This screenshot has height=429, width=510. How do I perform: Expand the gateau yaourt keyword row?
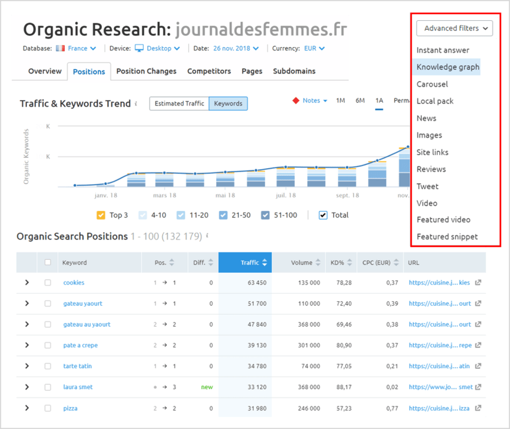[27, 303]
